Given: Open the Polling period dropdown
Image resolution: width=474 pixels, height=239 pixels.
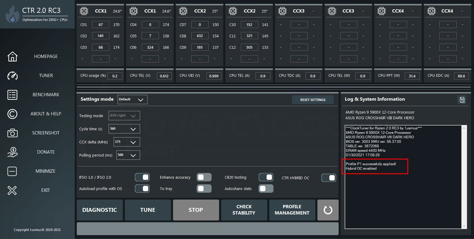Looking at the screenshot, I should click(x=128, y=155).
